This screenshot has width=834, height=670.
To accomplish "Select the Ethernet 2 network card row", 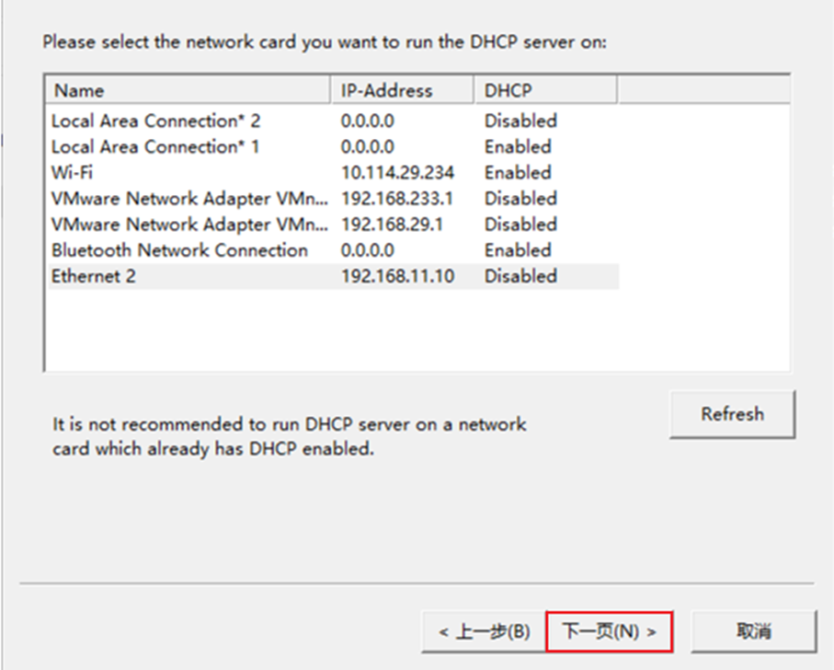I will (x=334, y=276).
